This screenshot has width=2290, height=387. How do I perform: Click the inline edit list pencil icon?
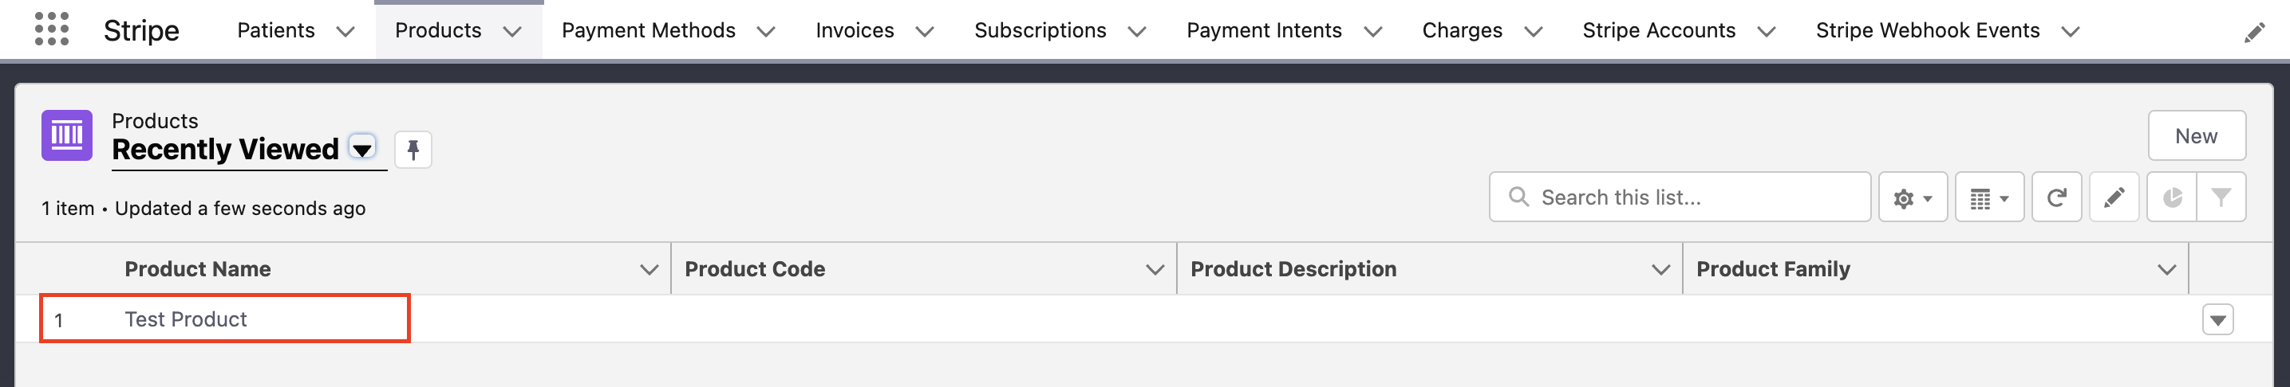(x=2113, y=197)
